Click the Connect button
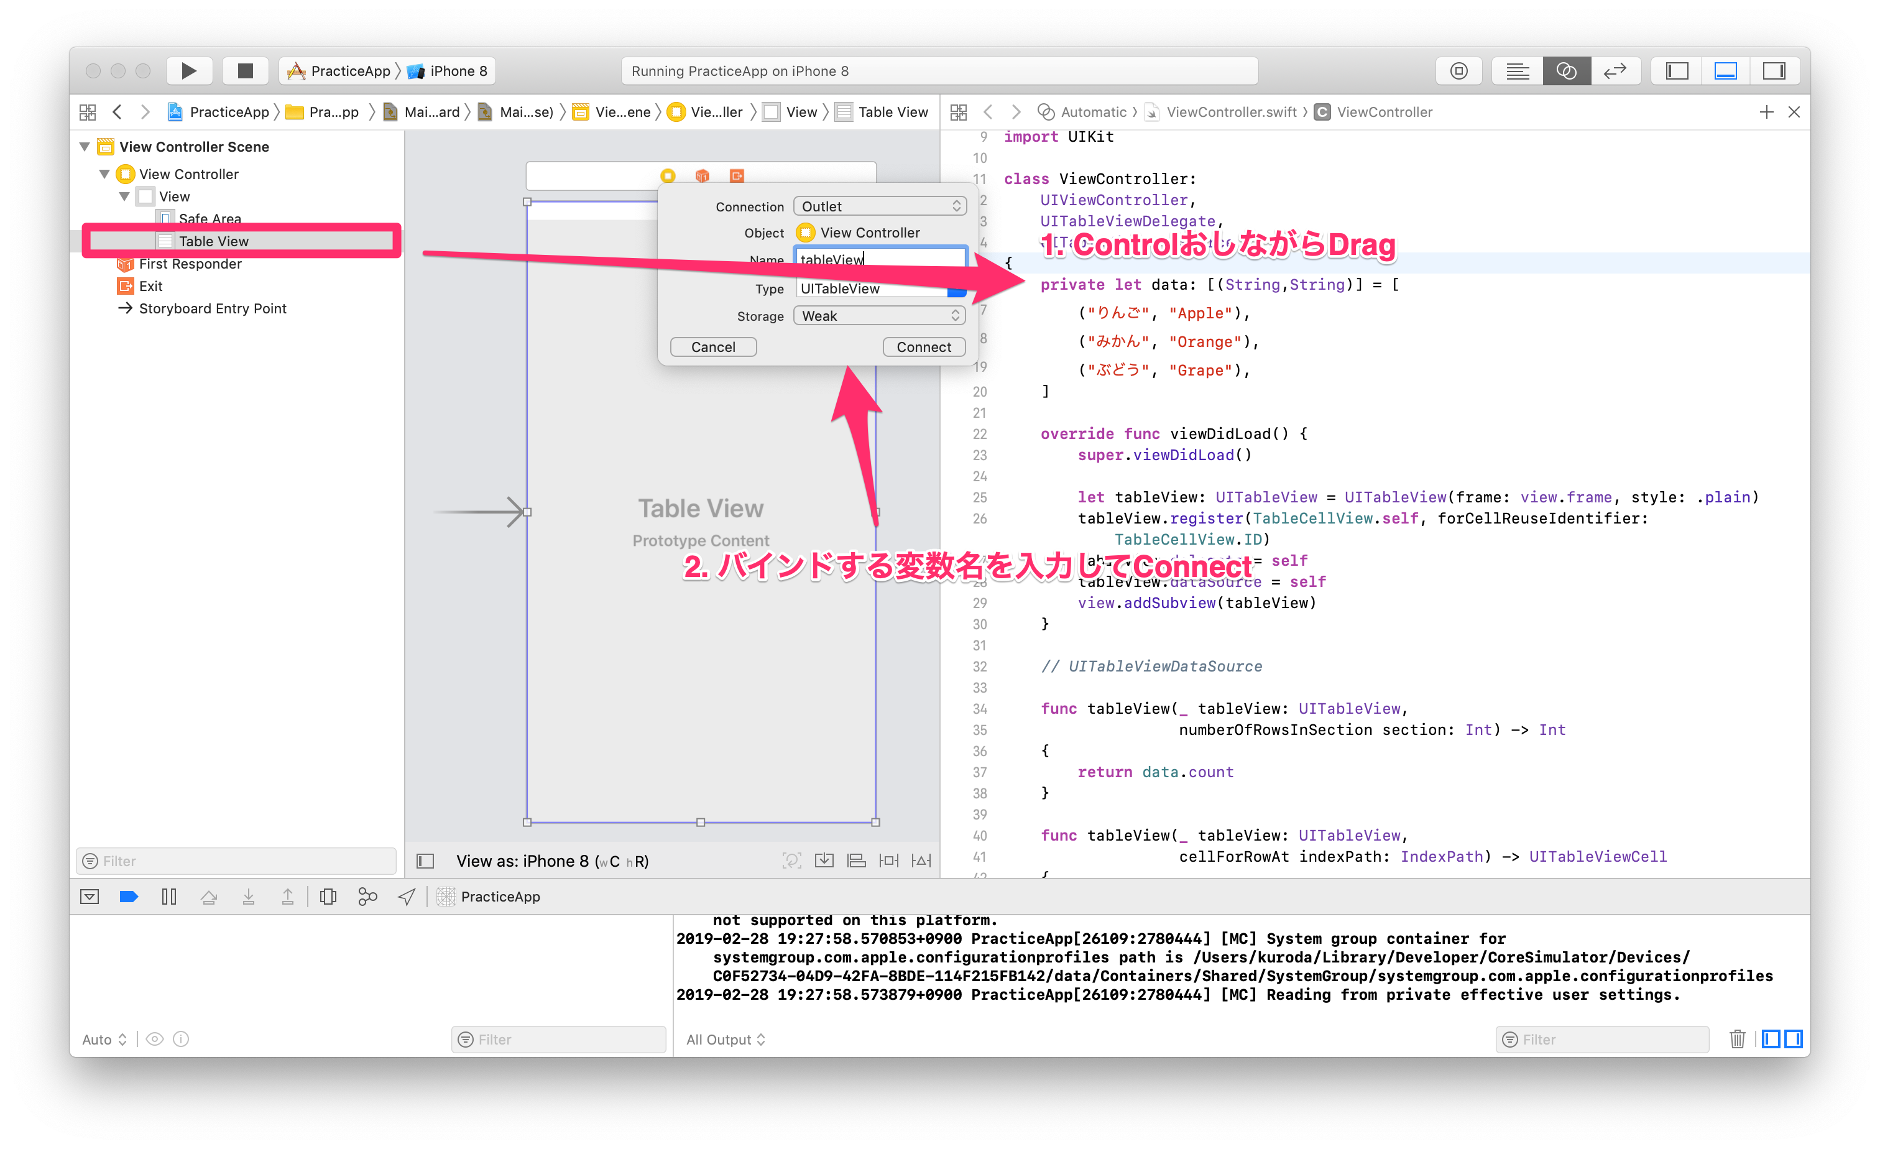This screenshot has height=1149, width=1880. tap(923, 347)
